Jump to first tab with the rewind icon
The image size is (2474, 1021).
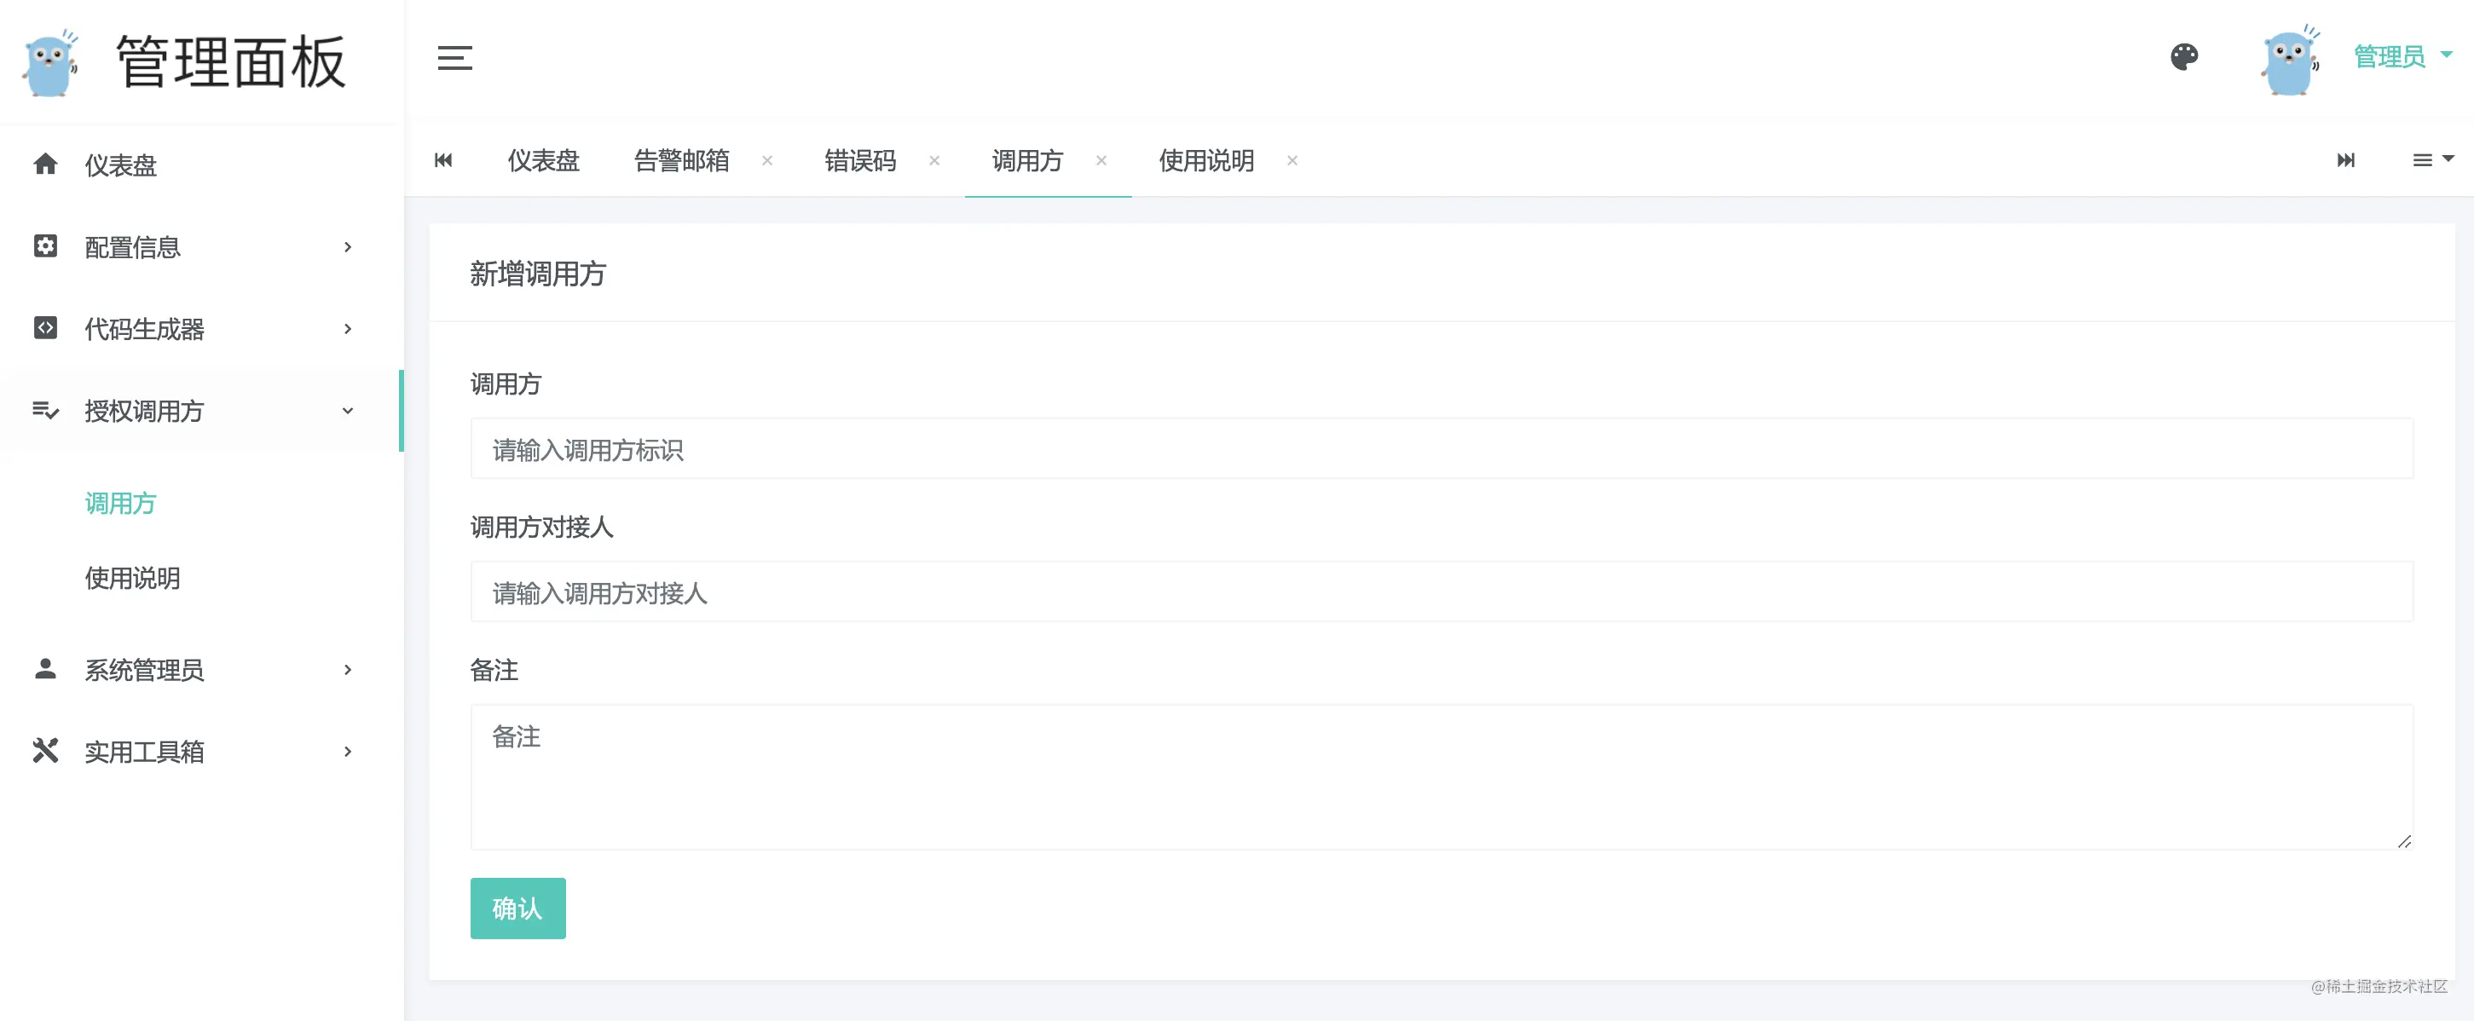442,159
